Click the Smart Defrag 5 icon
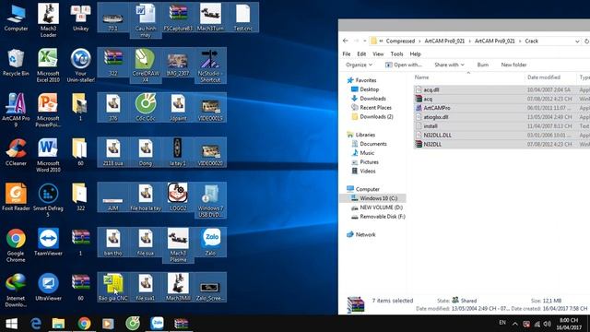The height and width of the screenshot is (332, 590). [48, 200]
